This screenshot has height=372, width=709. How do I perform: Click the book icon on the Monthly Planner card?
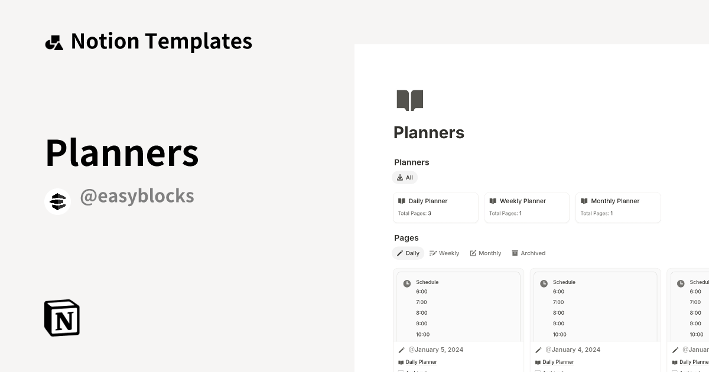[584, 201]
